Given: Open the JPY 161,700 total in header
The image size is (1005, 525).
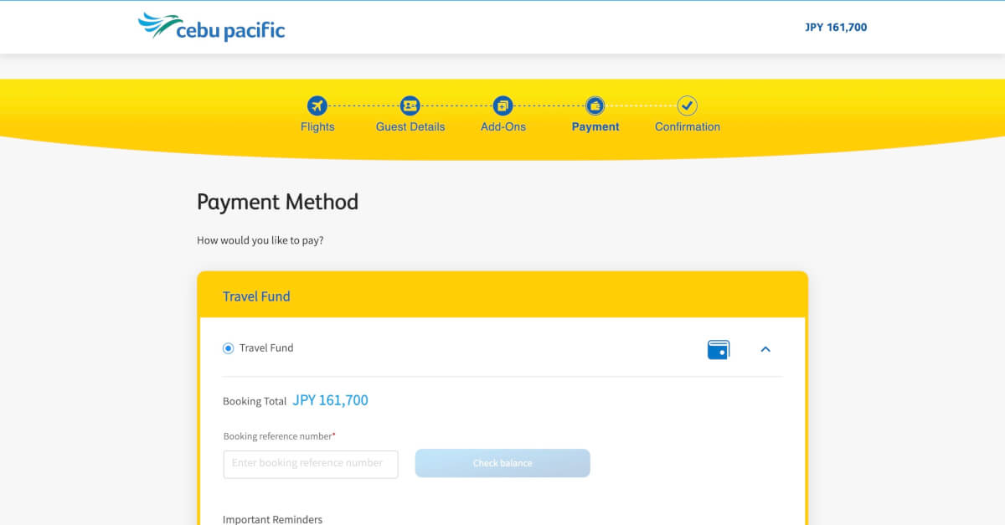Looking at the screenshot, I should pos(835,28).
